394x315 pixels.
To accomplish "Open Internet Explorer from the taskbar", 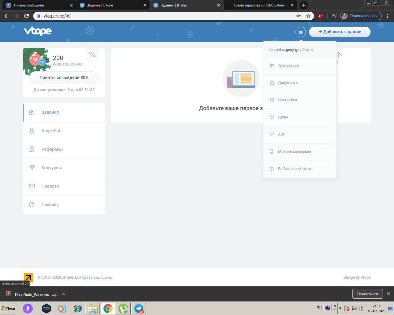I will click(77, 308).
